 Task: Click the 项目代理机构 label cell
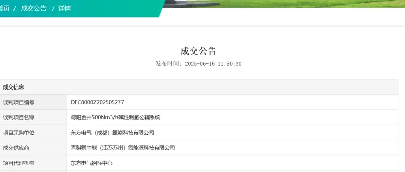point(33,163)
